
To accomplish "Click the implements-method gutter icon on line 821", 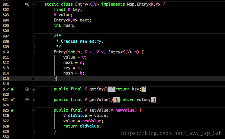I will [x=13, y=100].
